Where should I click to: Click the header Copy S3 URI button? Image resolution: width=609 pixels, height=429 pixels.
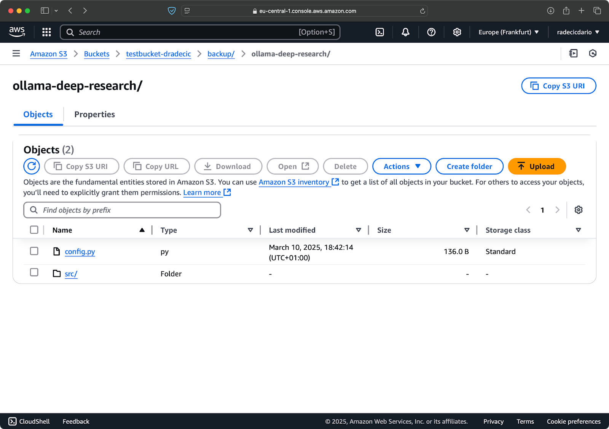(558, 86)
